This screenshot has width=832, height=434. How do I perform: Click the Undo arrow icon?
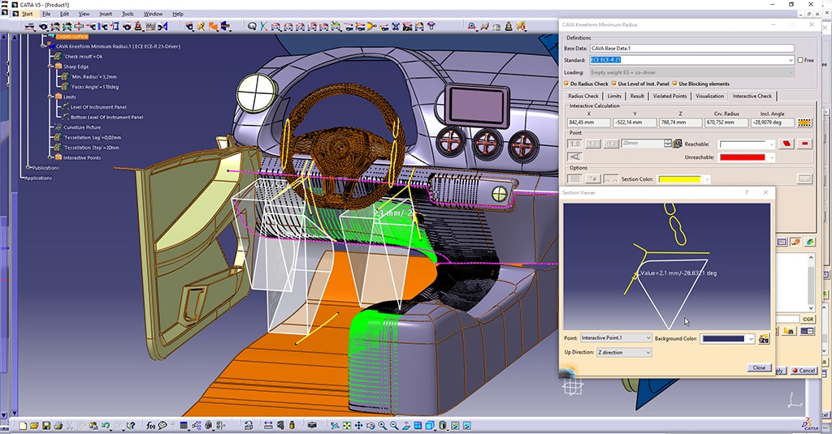[106, 426]
